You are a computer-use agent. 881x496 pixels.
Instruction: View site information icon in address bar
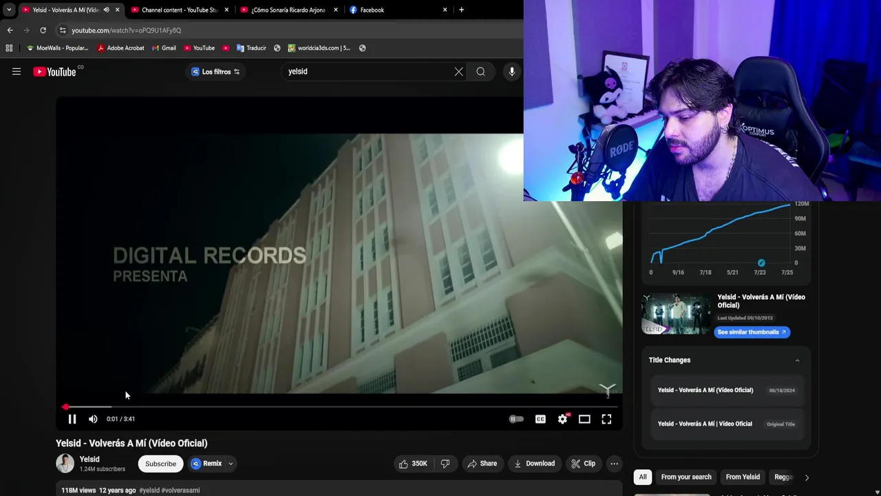[x=63, y=30]
